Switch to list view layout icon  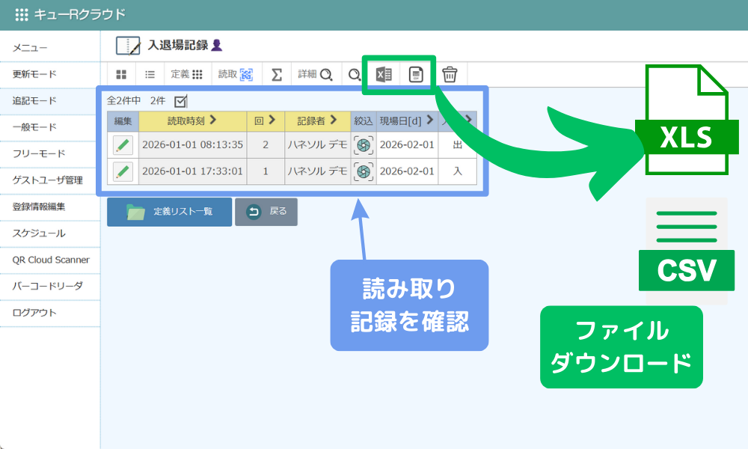[152, 73]
